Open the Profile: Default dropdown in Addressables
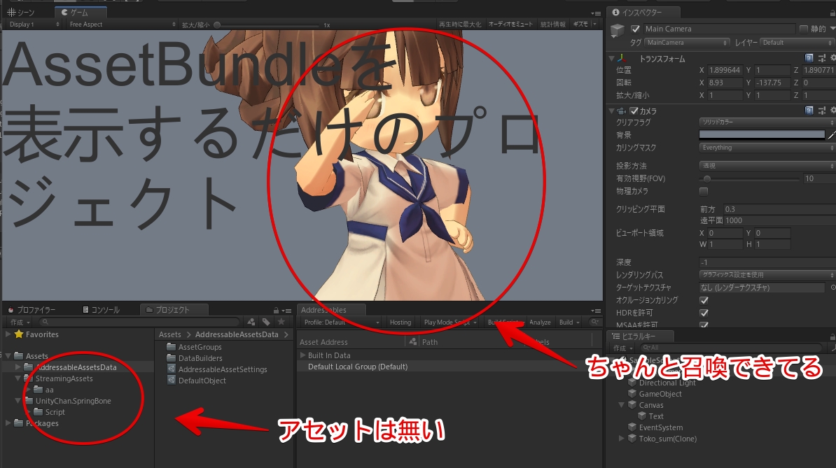Image resolution: width=836 pixels, height=468 pixels. (x=336, y=322)
